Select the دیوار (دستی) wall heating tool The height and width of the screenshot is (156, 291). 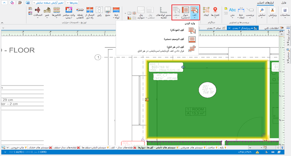[x=185, y=12]
